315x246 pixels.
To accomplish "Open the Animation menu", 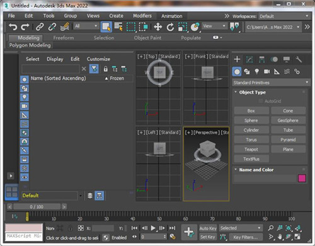I will [172, 16].
